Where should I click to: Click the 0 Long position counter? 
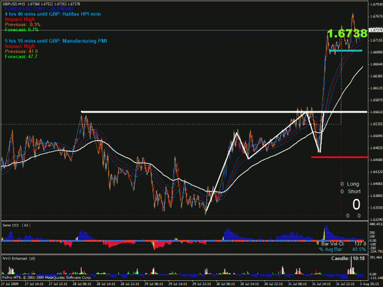click(x=351, y=184)
